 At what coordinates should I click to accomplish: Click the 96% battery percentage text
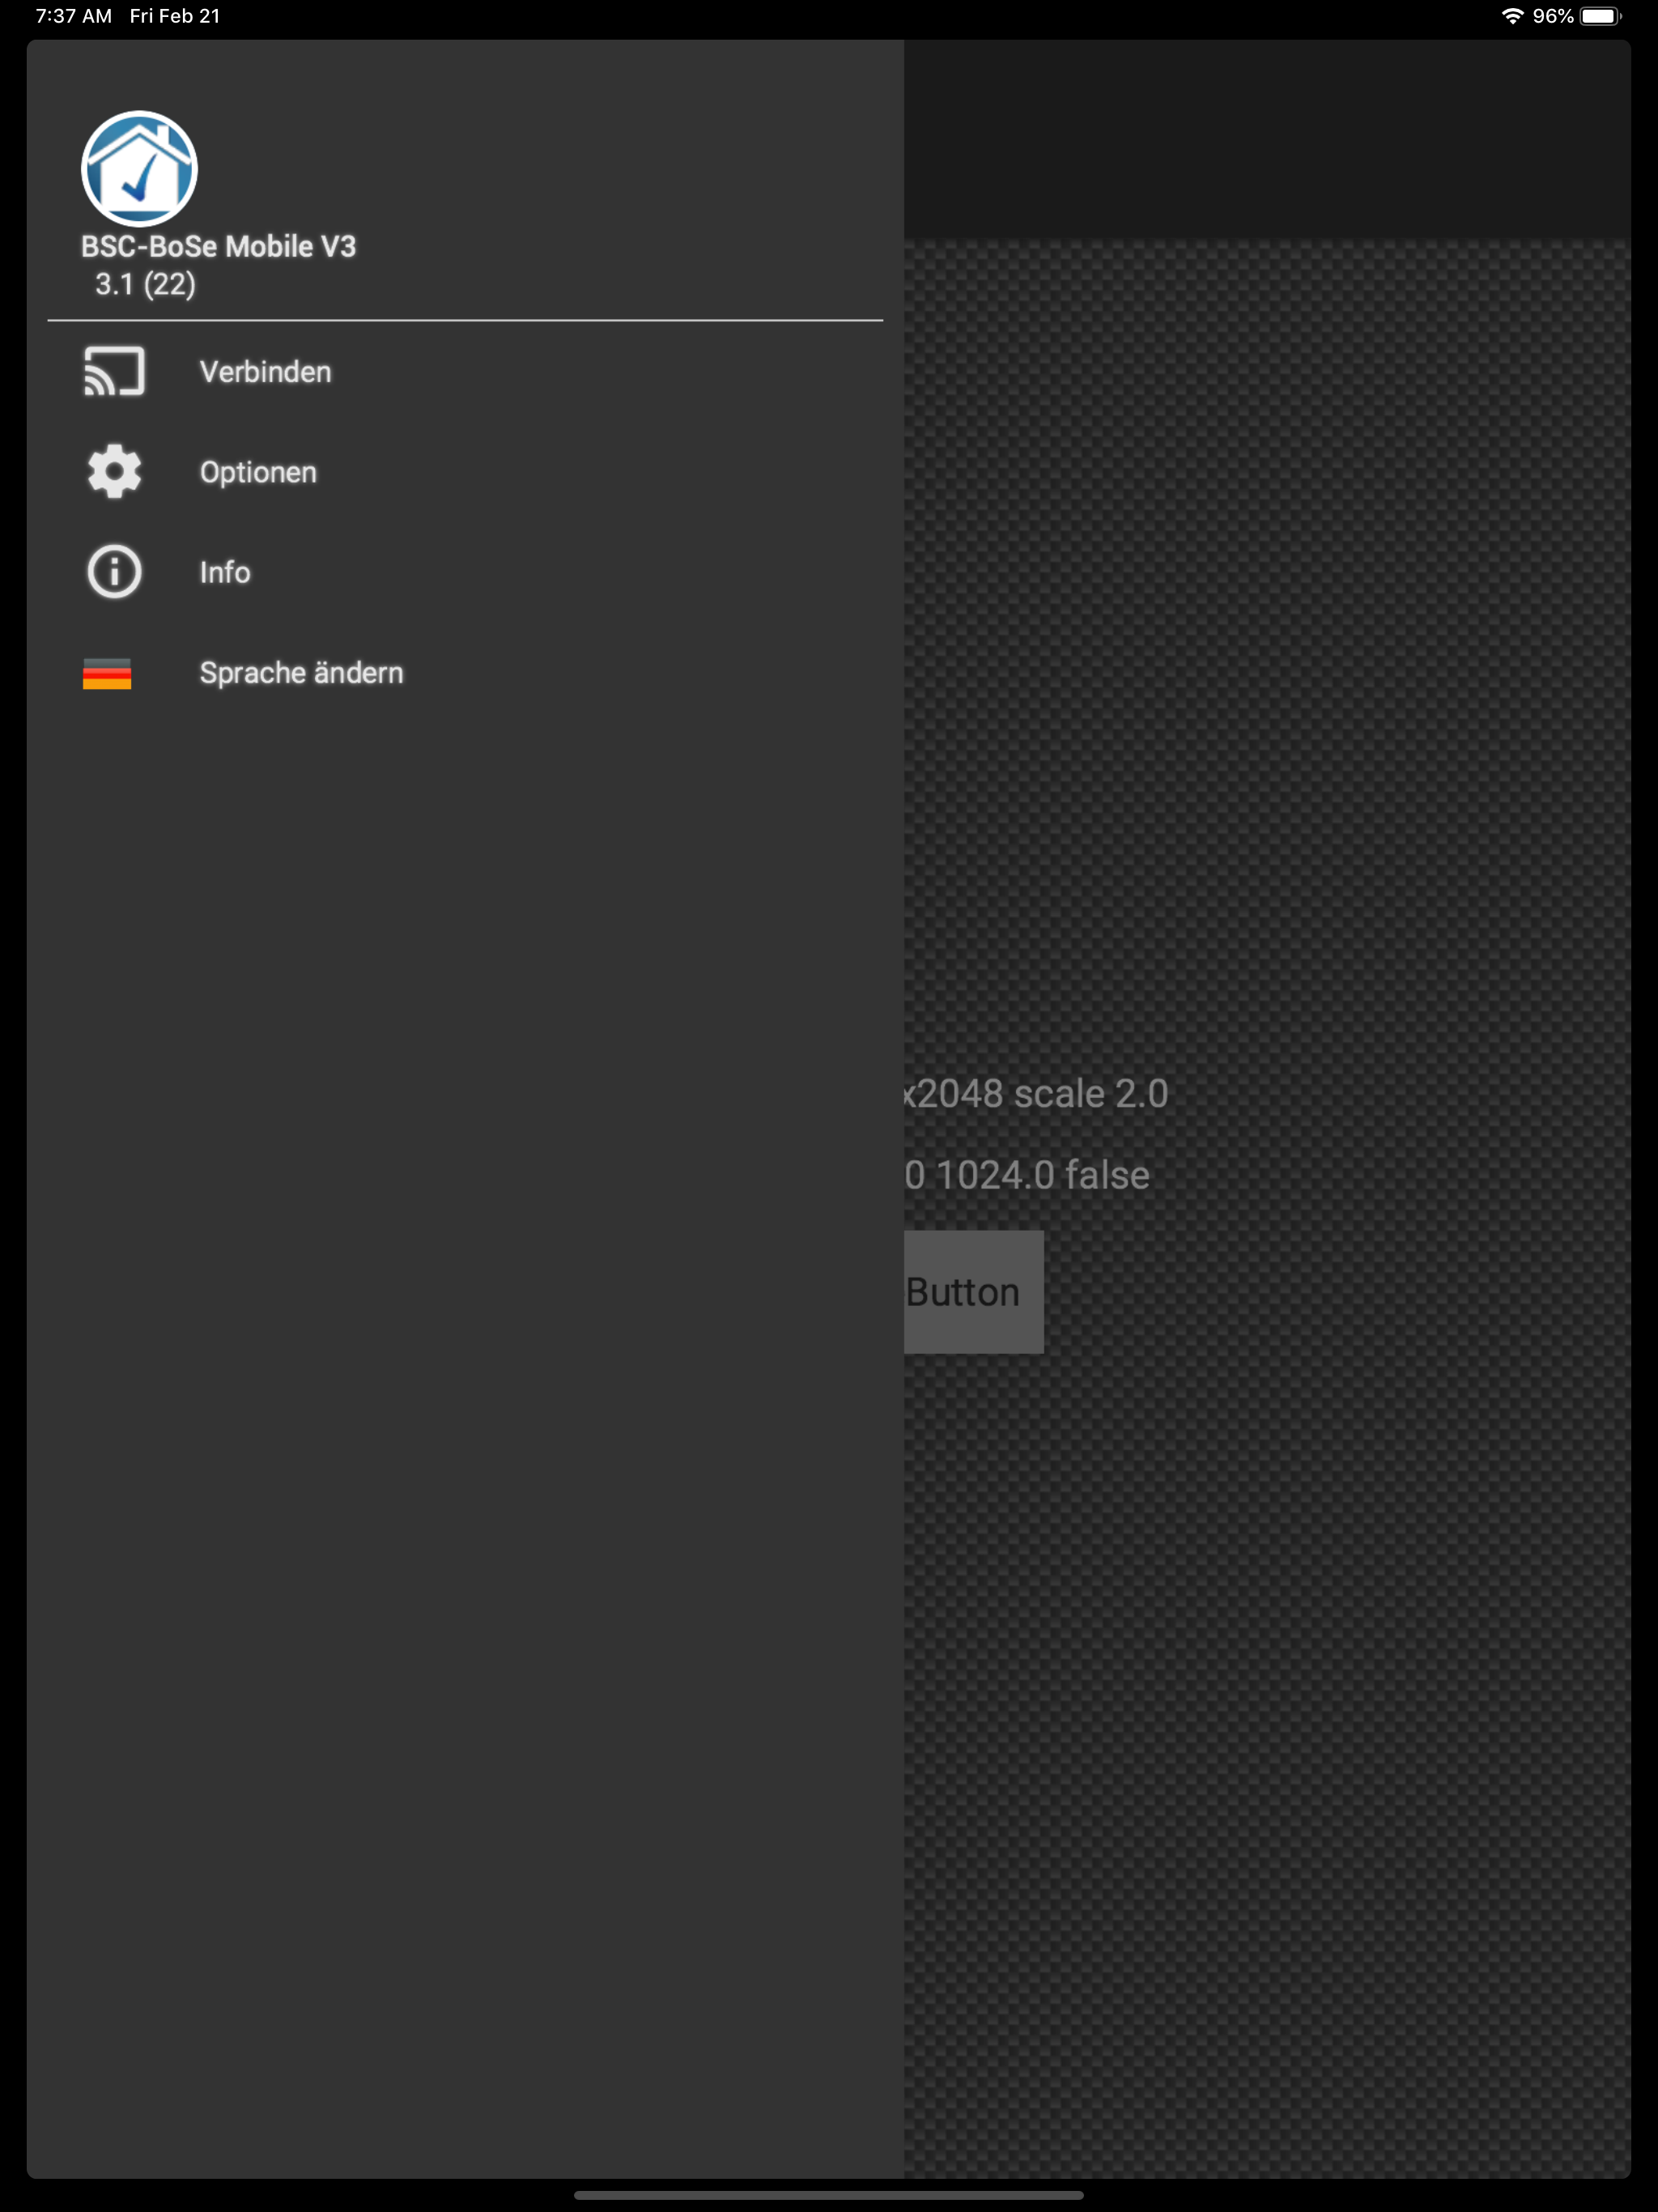[x=1553, y=16]
